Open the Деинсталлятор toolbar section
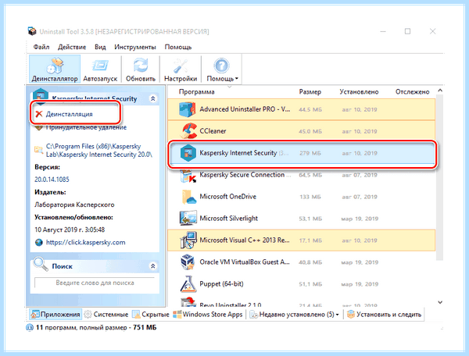The height and width of the screenshot is (356, 469). pyautogui.click(x=55, y=69)
